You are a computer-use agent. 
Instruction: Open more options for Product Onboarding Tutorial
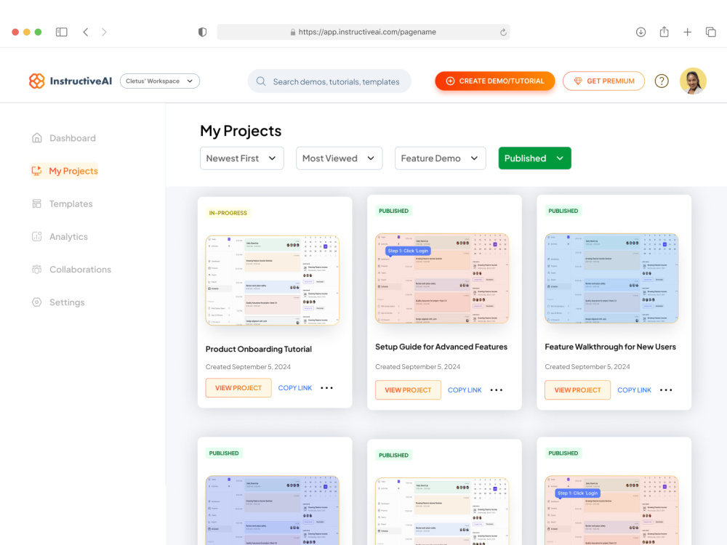(x=327, y=388)
